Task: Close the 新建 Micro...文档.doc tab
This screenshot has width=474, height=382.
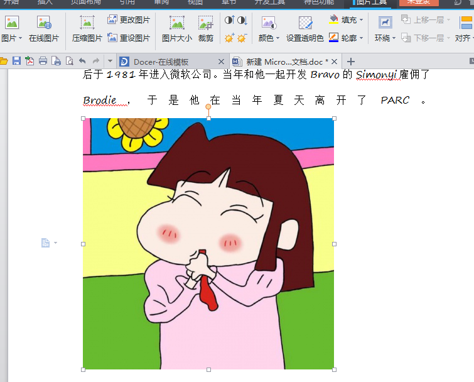Action: click(x=334, y=62)
